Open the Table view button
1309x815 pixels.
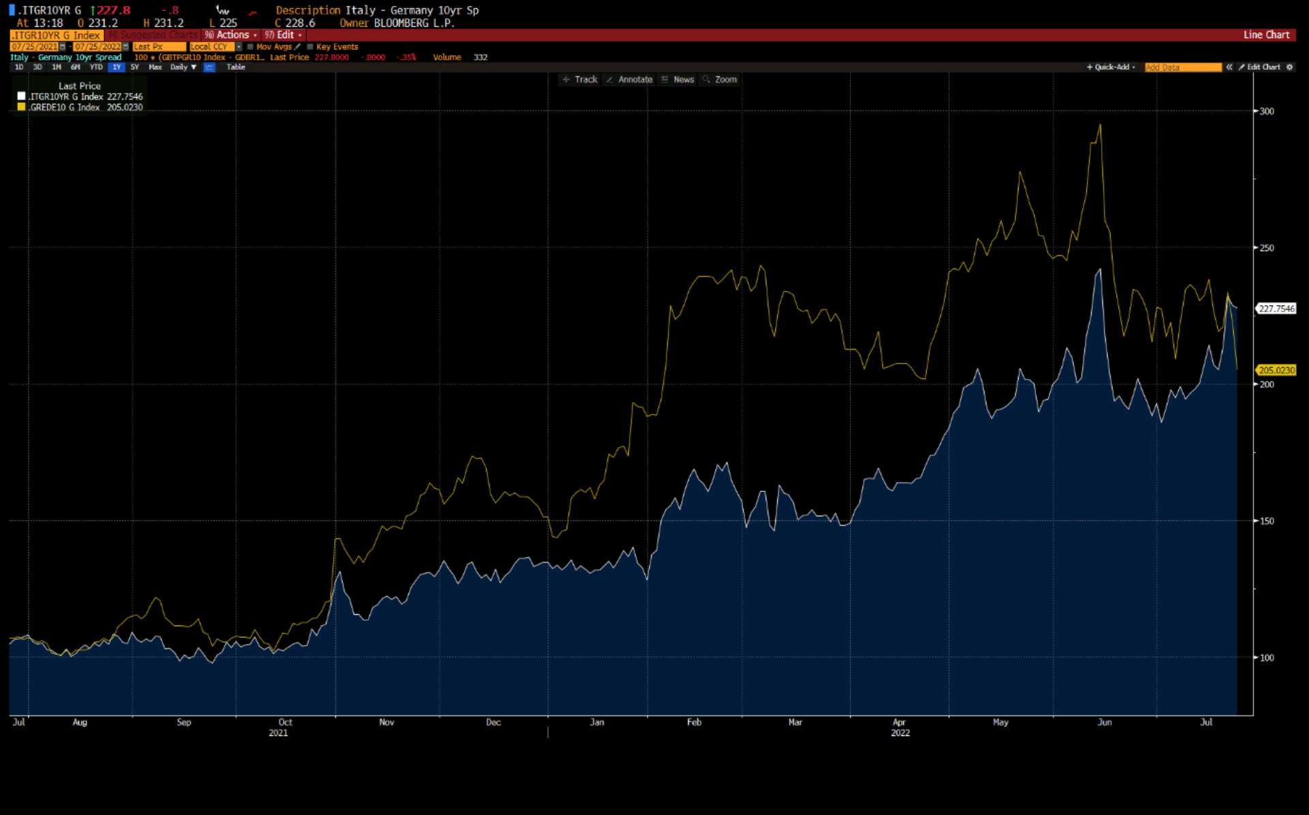click(235, 67)
